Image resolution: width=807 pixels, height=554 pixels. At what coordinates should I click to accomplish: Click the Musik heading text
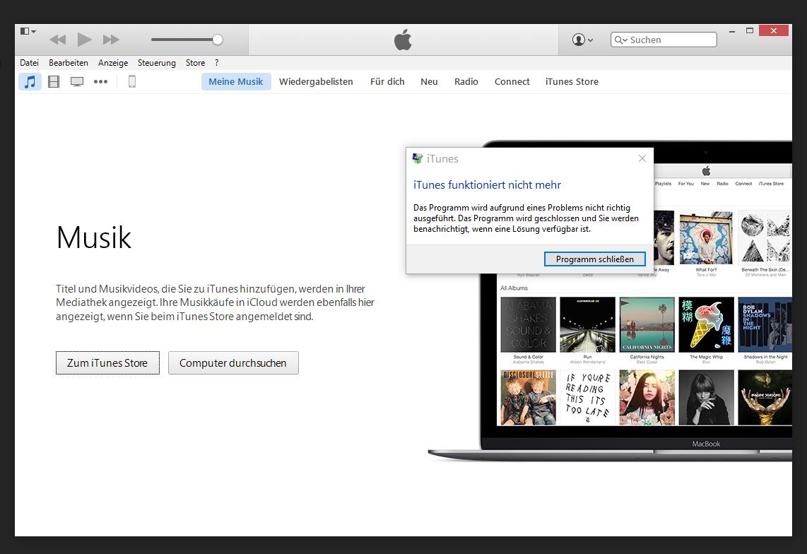coord(94,237)
